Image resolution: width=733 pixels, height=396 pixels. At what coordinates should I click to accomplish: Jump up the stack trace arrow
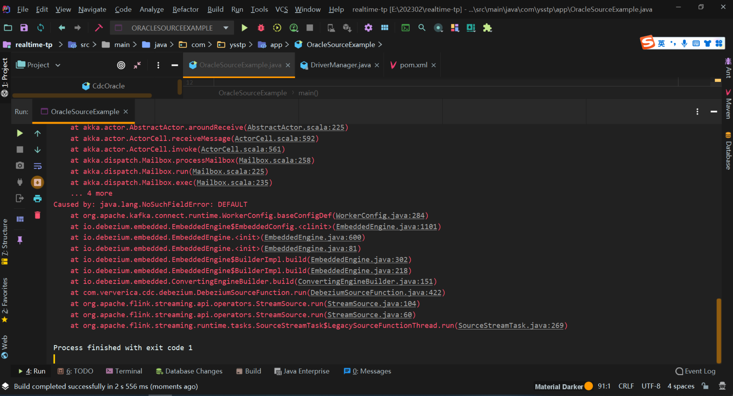(38, 133)
